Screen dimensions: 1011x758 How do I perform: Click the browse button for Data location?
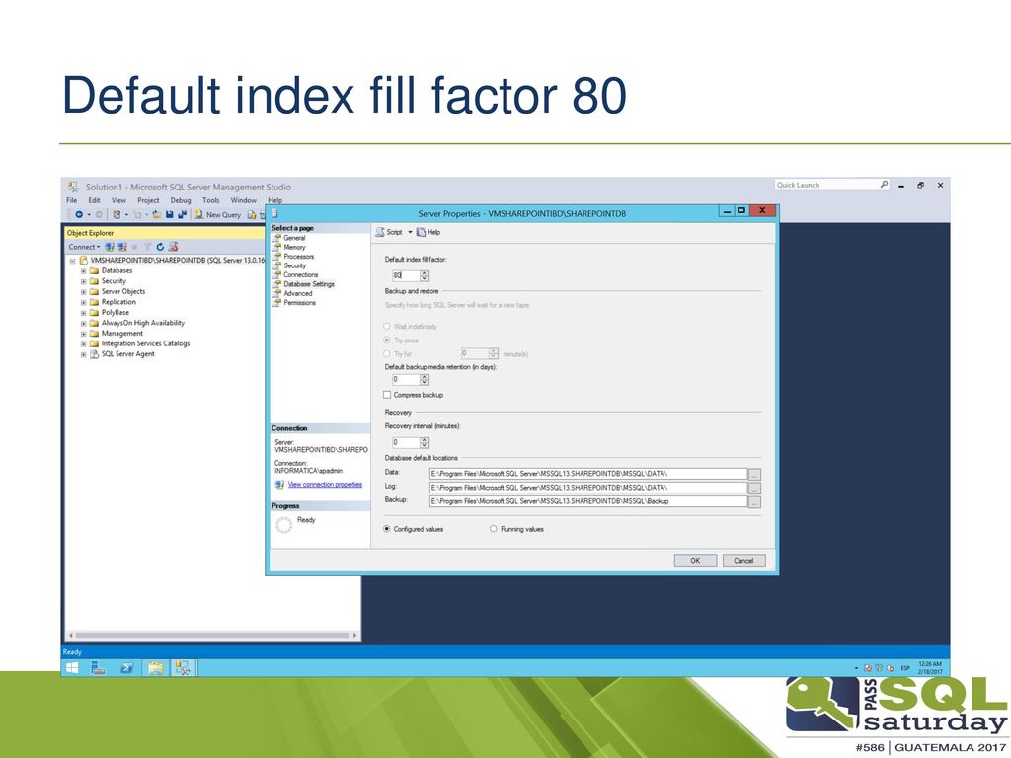click(754, 475)
